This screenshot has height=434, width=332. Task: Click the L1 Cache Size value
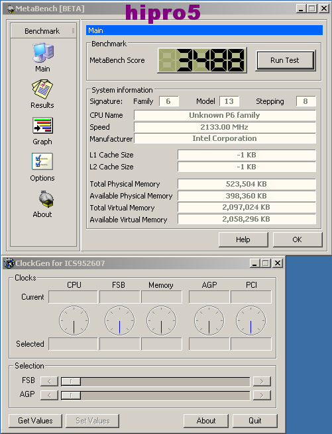[247, 155]
